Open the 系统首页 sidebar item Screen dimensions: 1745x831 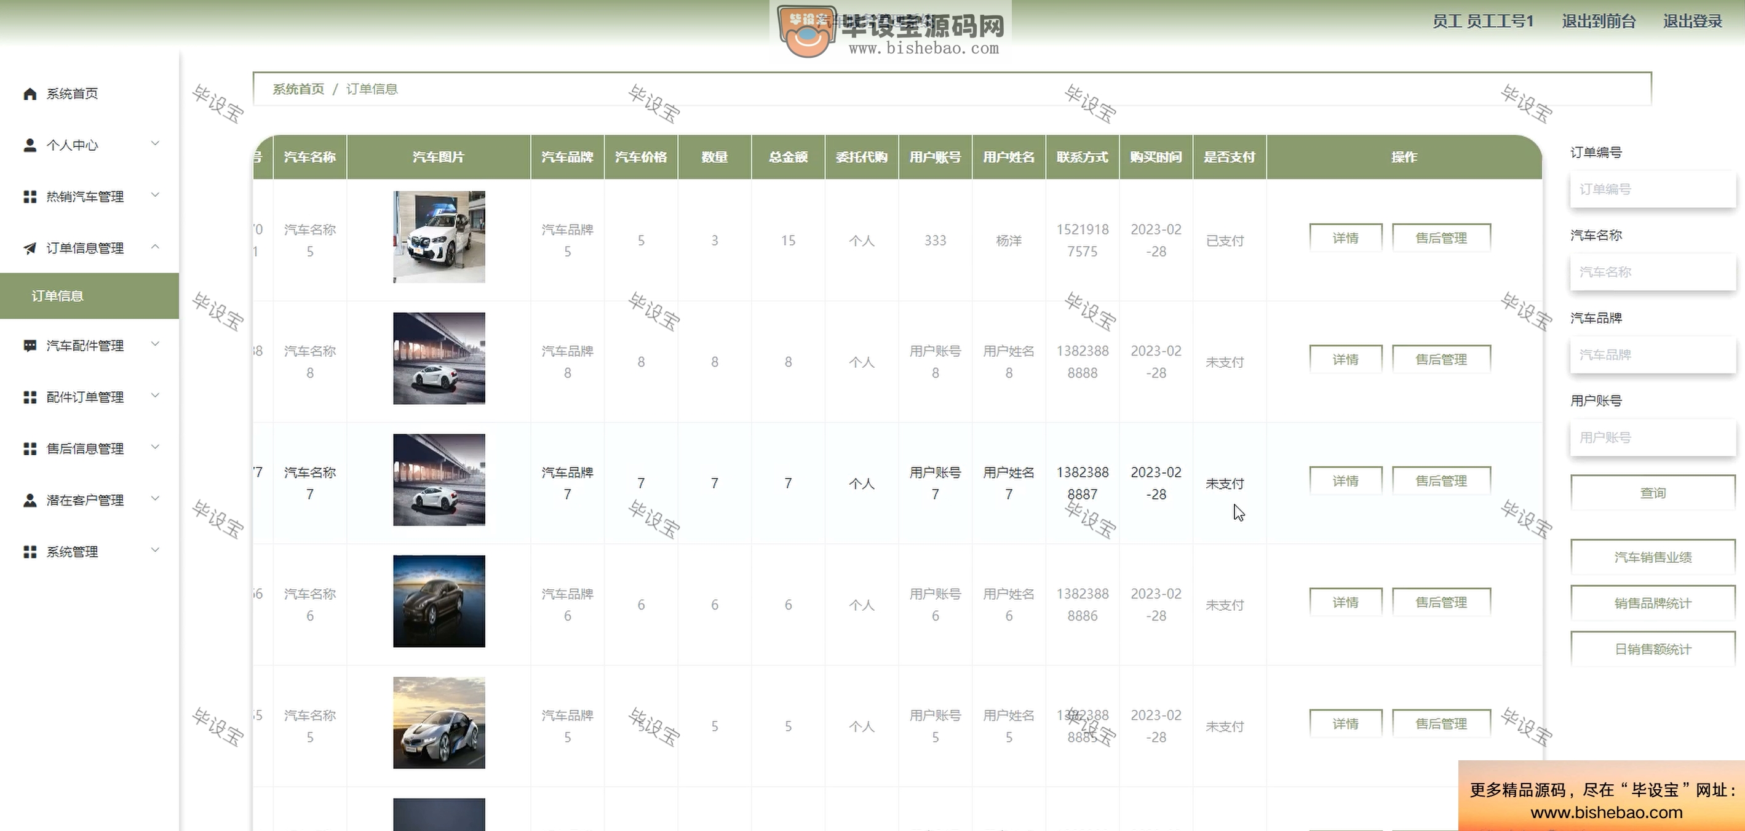click(x=89, y=93)
